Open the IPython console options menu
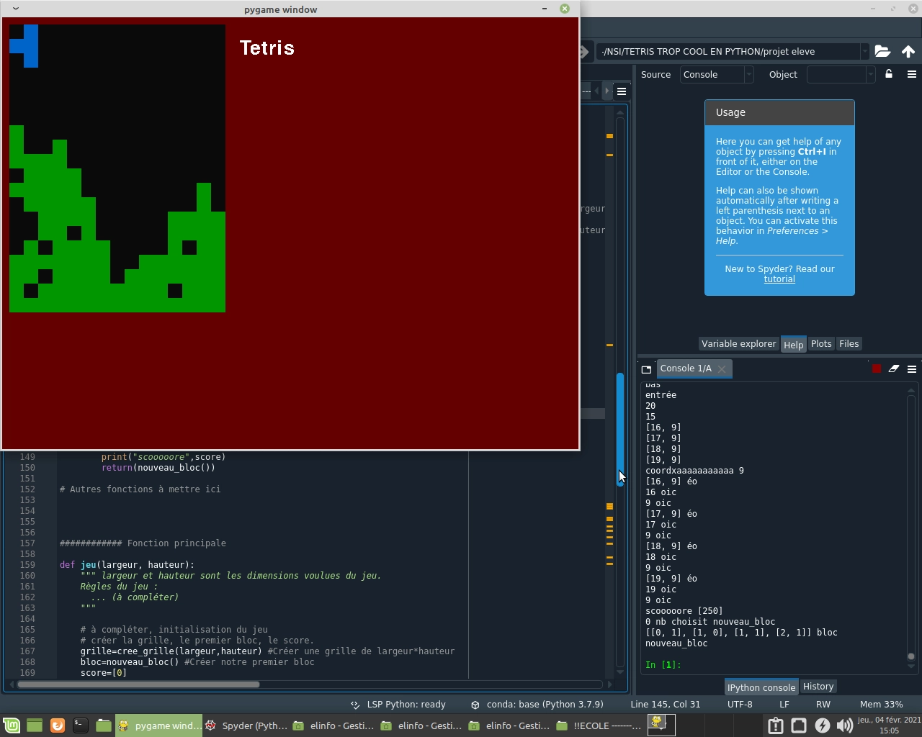922x737 pixels. tap(912, 368)
